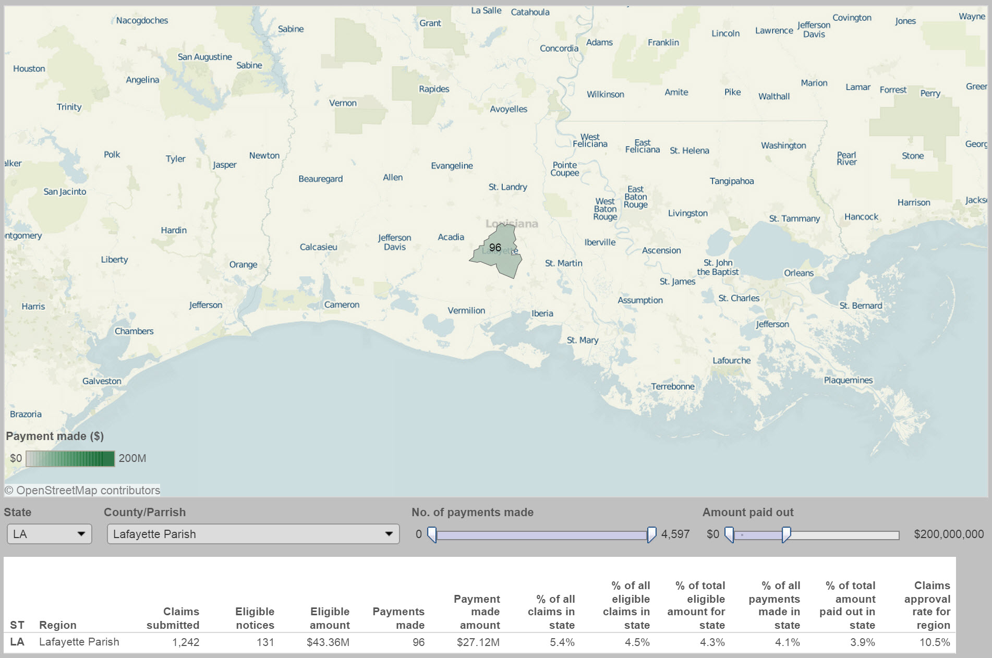Click the Orleans label on the map
Screen dimensions: 992x658
click(799, 273)
